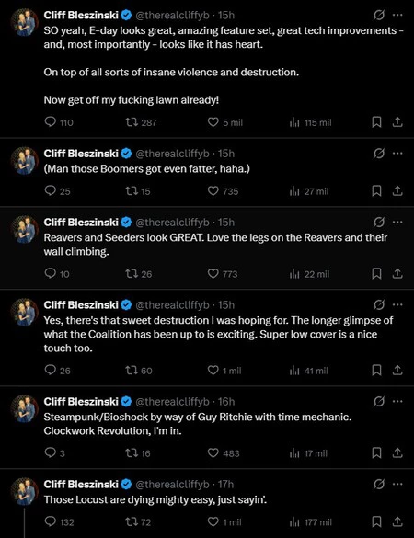Open profile avatar on the Boomers tweet
The width and height of the screenshot is (414, 538).
click(x=24, y=161)
